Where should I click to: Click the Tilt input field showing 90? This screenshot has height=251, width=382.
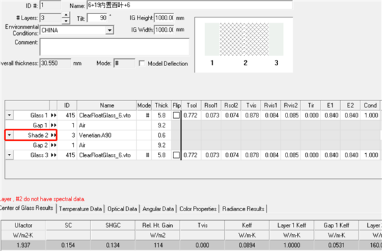click(97, 18)
